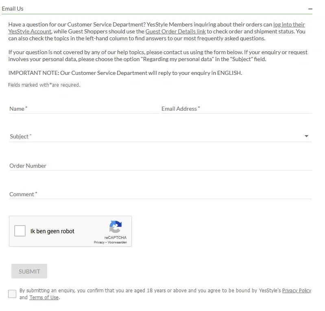325x311 pixels.
Task: Open the reCAPTCHA Voorwaarden link
Action: coord(117,242)
